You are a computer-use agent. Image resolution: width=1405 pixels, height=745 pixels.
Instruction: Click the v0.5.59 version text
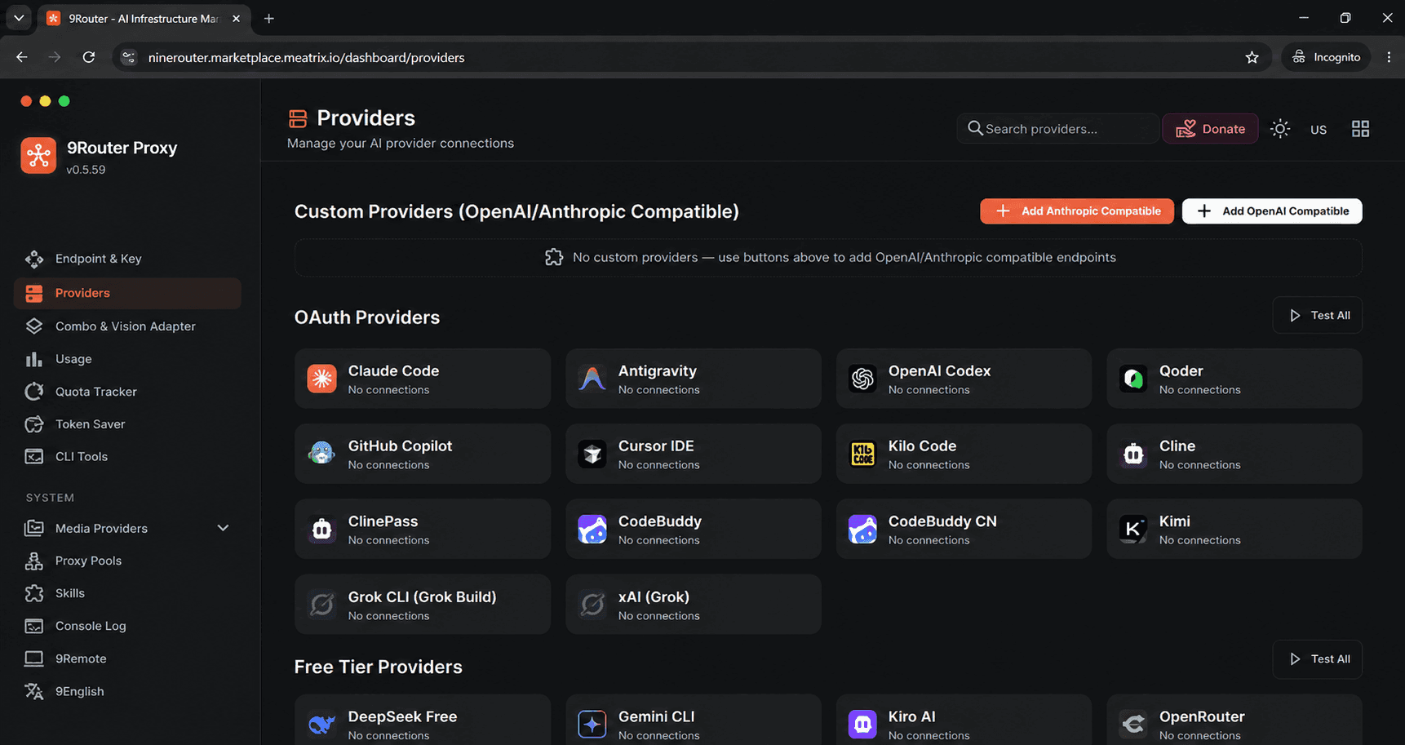(x=86, y=170)
